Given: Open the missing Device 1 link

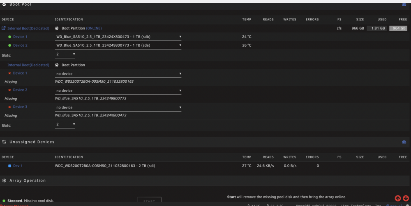Looking at the screenshot, I should coord(20,73).
